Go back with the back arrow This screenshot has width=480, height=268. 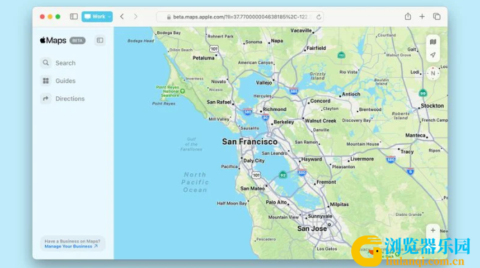click(x=122, y=17)
